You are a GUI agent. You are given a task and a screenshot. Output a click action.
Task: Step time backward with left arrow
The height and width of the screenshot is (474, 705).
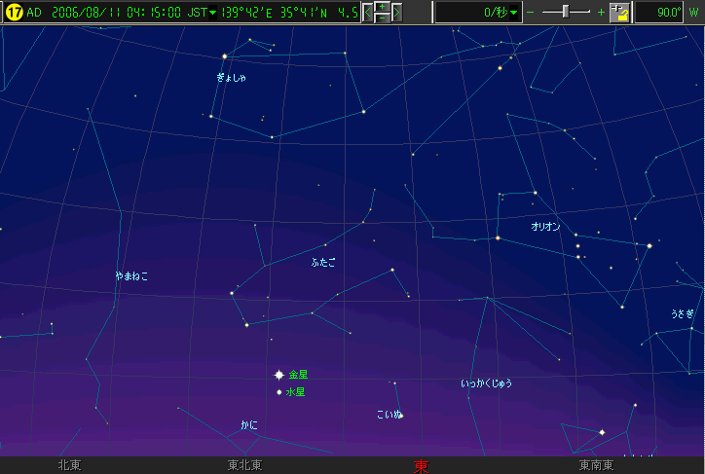(368, 13)
